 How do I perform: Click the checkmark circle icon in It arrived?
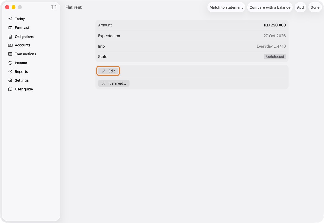click(x=104, y=83)
